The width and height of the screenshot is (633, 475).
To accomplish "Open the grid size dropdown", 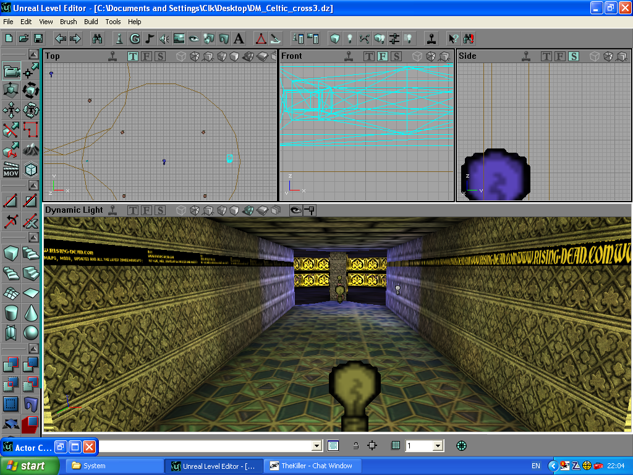I will (438, 446).
